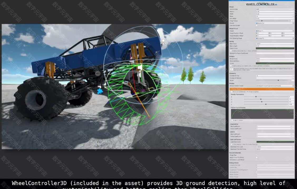Image resolution: width=297 pixels, height=189 pixels.
Task: Edit the wheel Width field
Action: 275,14
